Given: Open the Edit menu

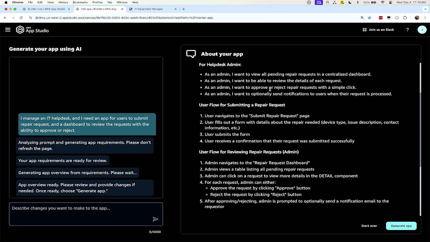Looking at the screenshot, I should pos(40,2).
